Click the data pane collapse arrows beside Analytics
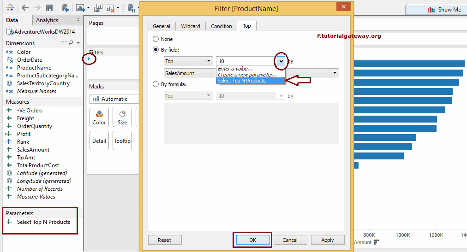 [78, 20]
